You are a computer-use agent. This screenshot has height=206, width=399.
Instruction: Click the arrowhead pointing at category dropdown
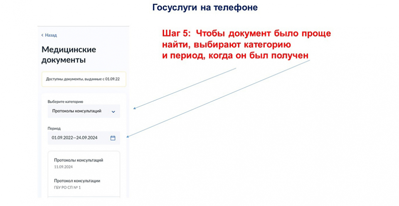click(135, 109)
